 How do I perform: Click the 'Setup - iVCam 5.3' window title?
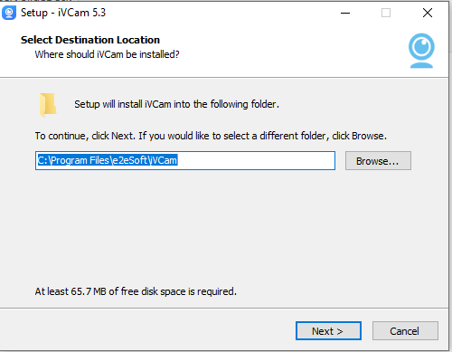coord(63,13)
